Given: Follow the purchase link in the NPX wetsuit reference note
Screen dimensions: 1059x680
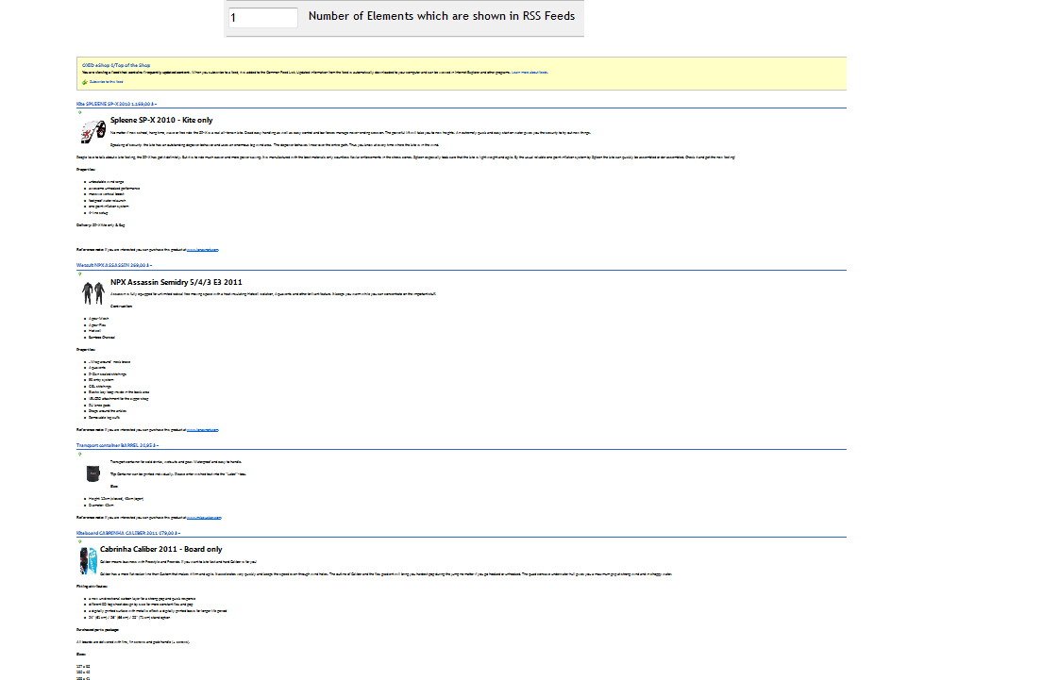Looking at the screenshot, I should (203, 429).
